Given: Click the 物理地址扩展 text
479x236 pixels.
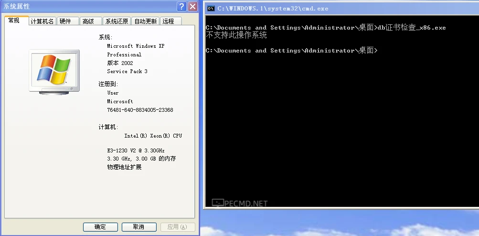Looking at the screenshot, I should (x=124, y=167).
